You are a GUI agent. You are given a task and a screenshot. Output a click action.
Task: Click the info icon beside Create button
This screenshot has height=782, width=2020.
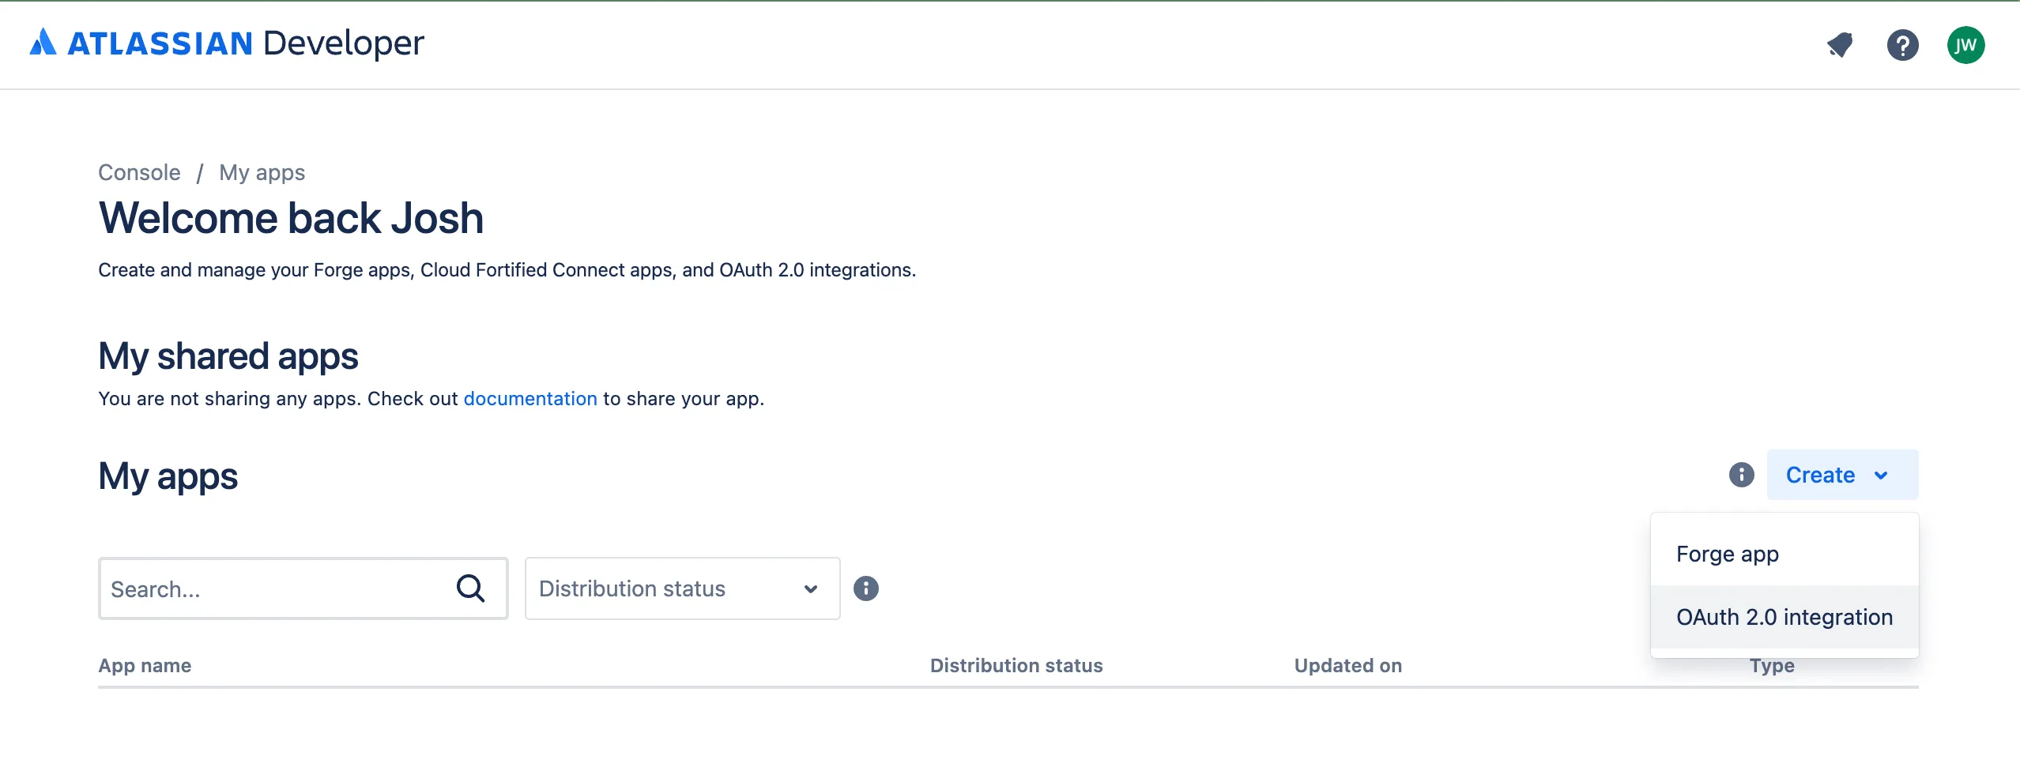coord(1741,475)
